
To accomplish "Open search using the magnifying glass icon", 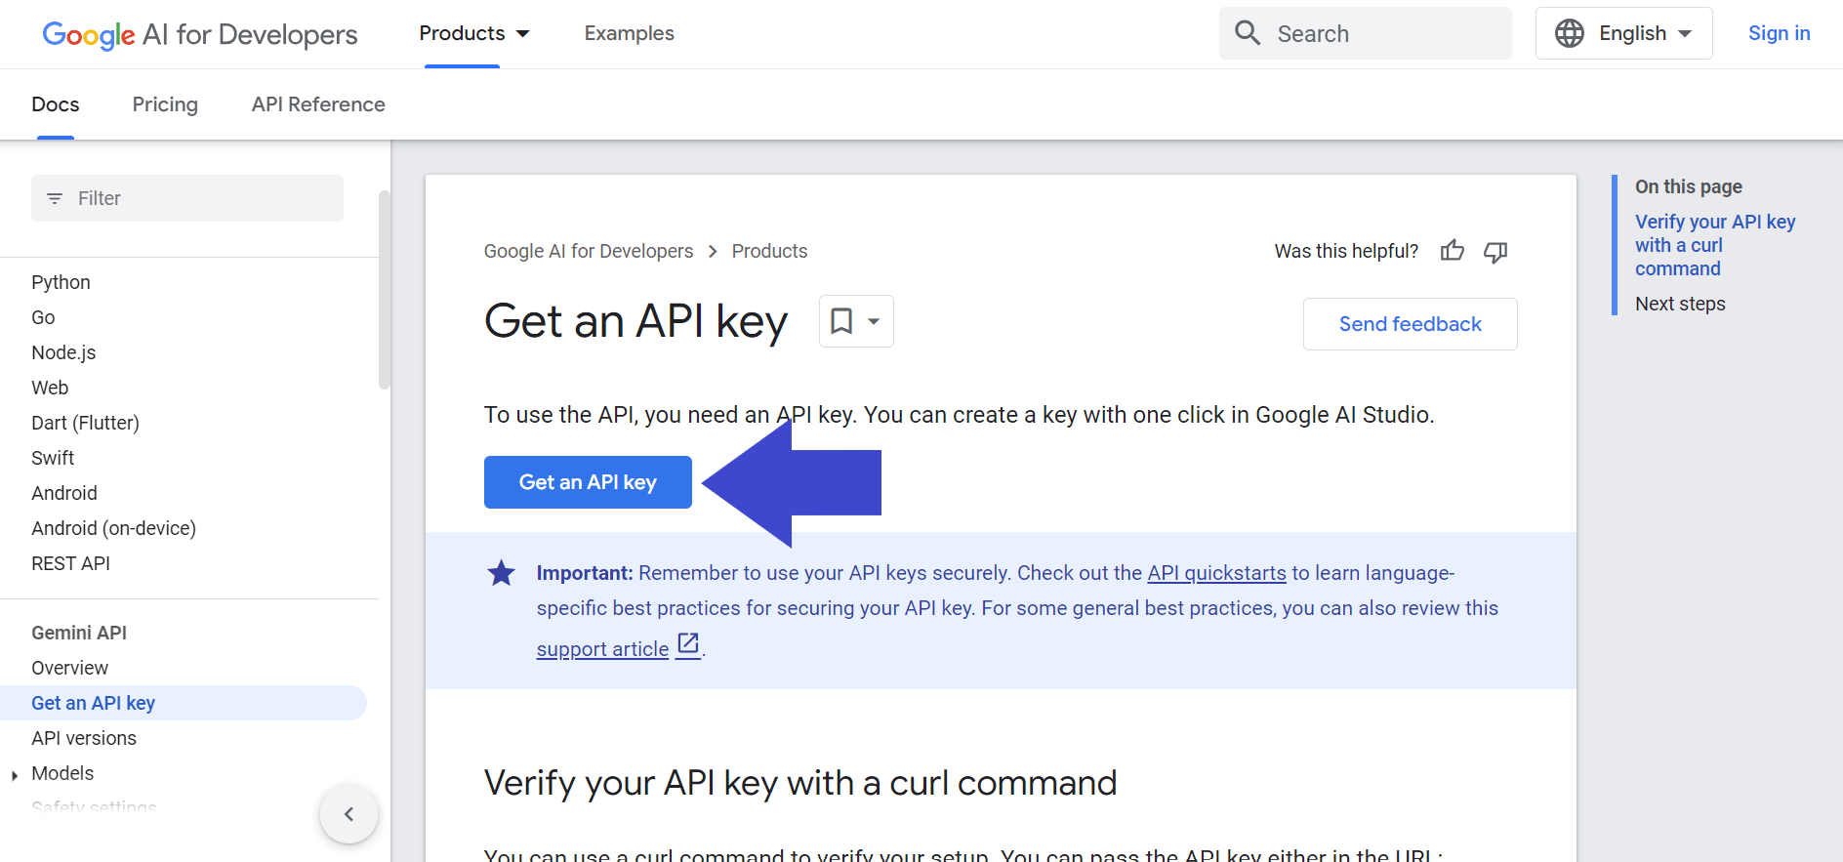I will click(1247, 32).
